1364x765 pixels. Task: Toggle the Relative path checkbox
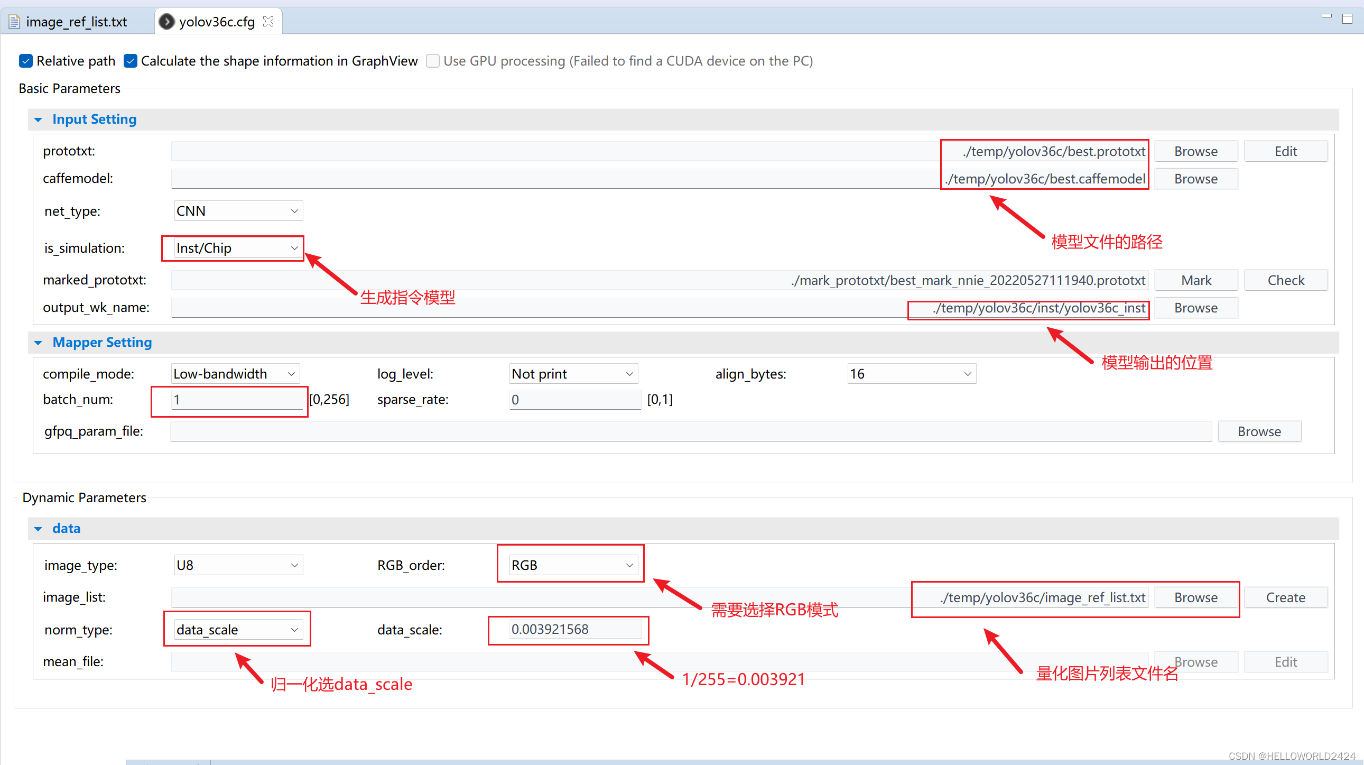click(25, 61)
